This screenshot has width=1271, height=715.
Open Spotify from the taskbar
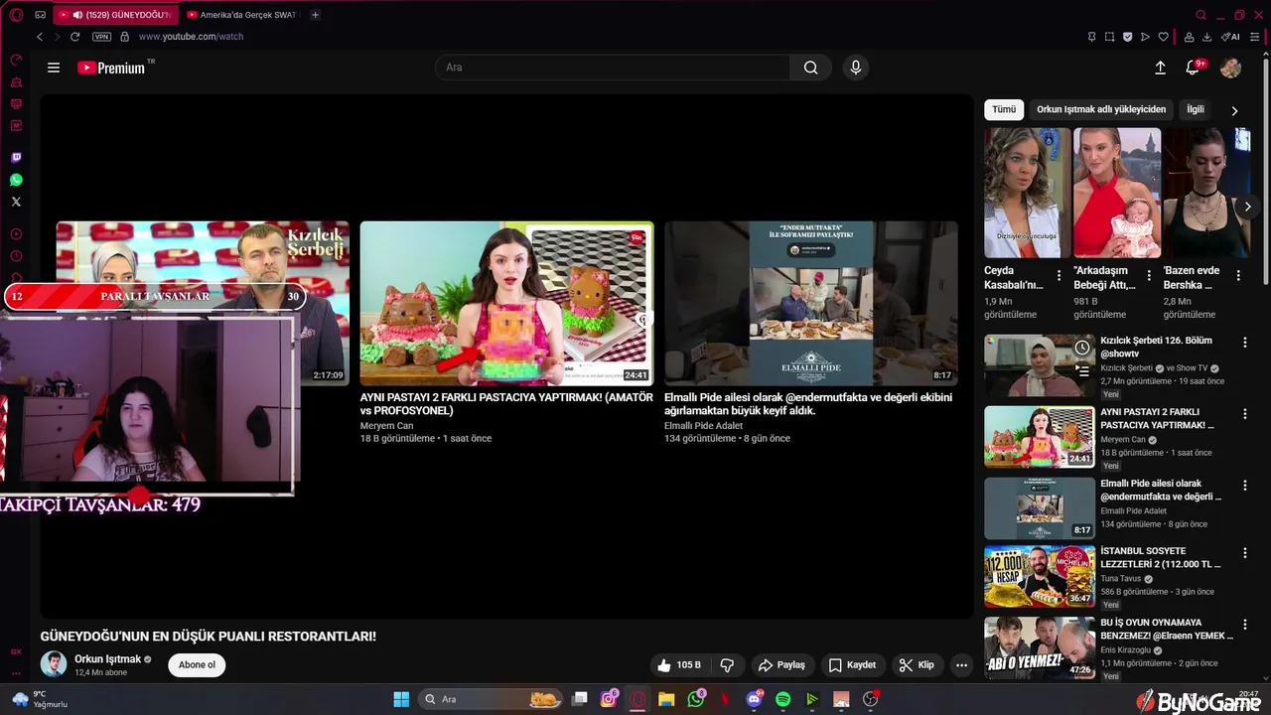782,699
